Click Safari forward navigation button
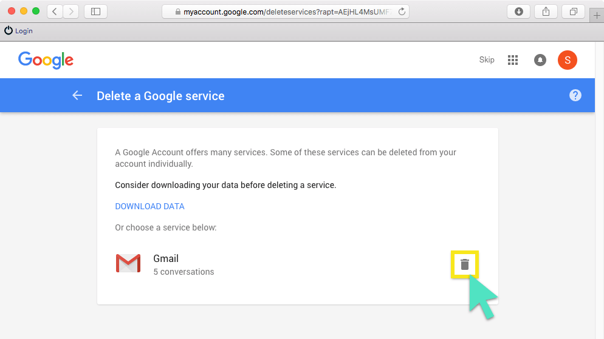 coord(71,12)
